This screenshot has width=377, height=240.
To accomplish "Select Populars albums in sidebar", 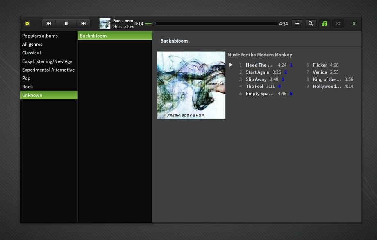I will (x=40, y=36).
